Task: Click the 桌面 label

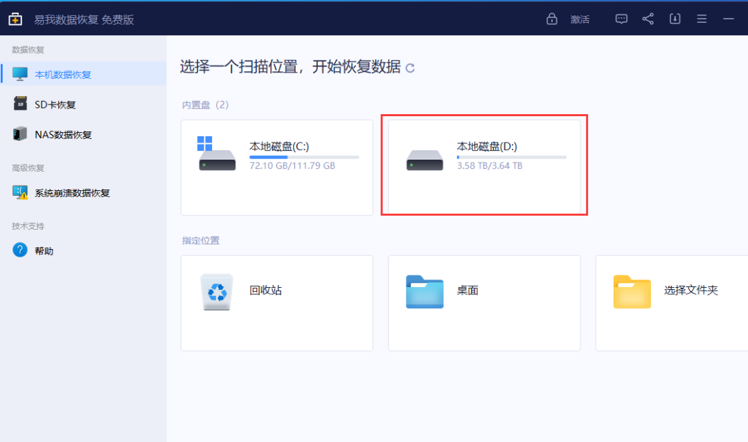Action: (x=467, y=290)
